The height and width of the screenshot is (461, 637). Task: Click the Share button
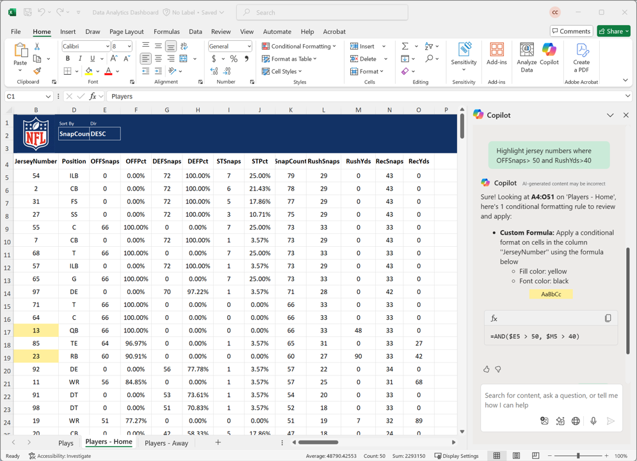click(x=613, y=31)
